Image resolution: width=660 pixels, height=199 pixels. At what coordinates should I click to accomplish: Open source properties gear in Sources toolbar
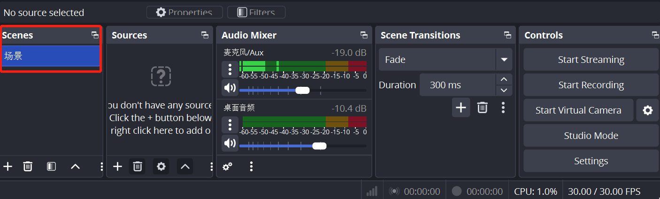[161, 167]
